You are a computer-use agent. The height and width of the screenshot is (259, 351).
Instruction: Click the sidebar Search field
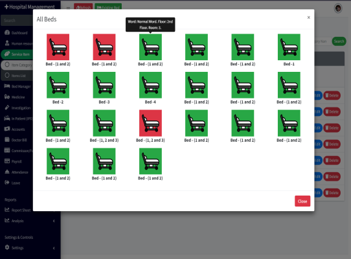pos(17,21)
